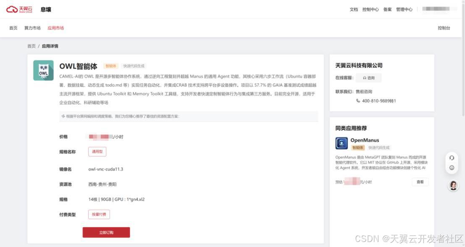This screenshot has height=247, width=465.
Task: Go to the 首页 navigation tab
Action: 13,28
